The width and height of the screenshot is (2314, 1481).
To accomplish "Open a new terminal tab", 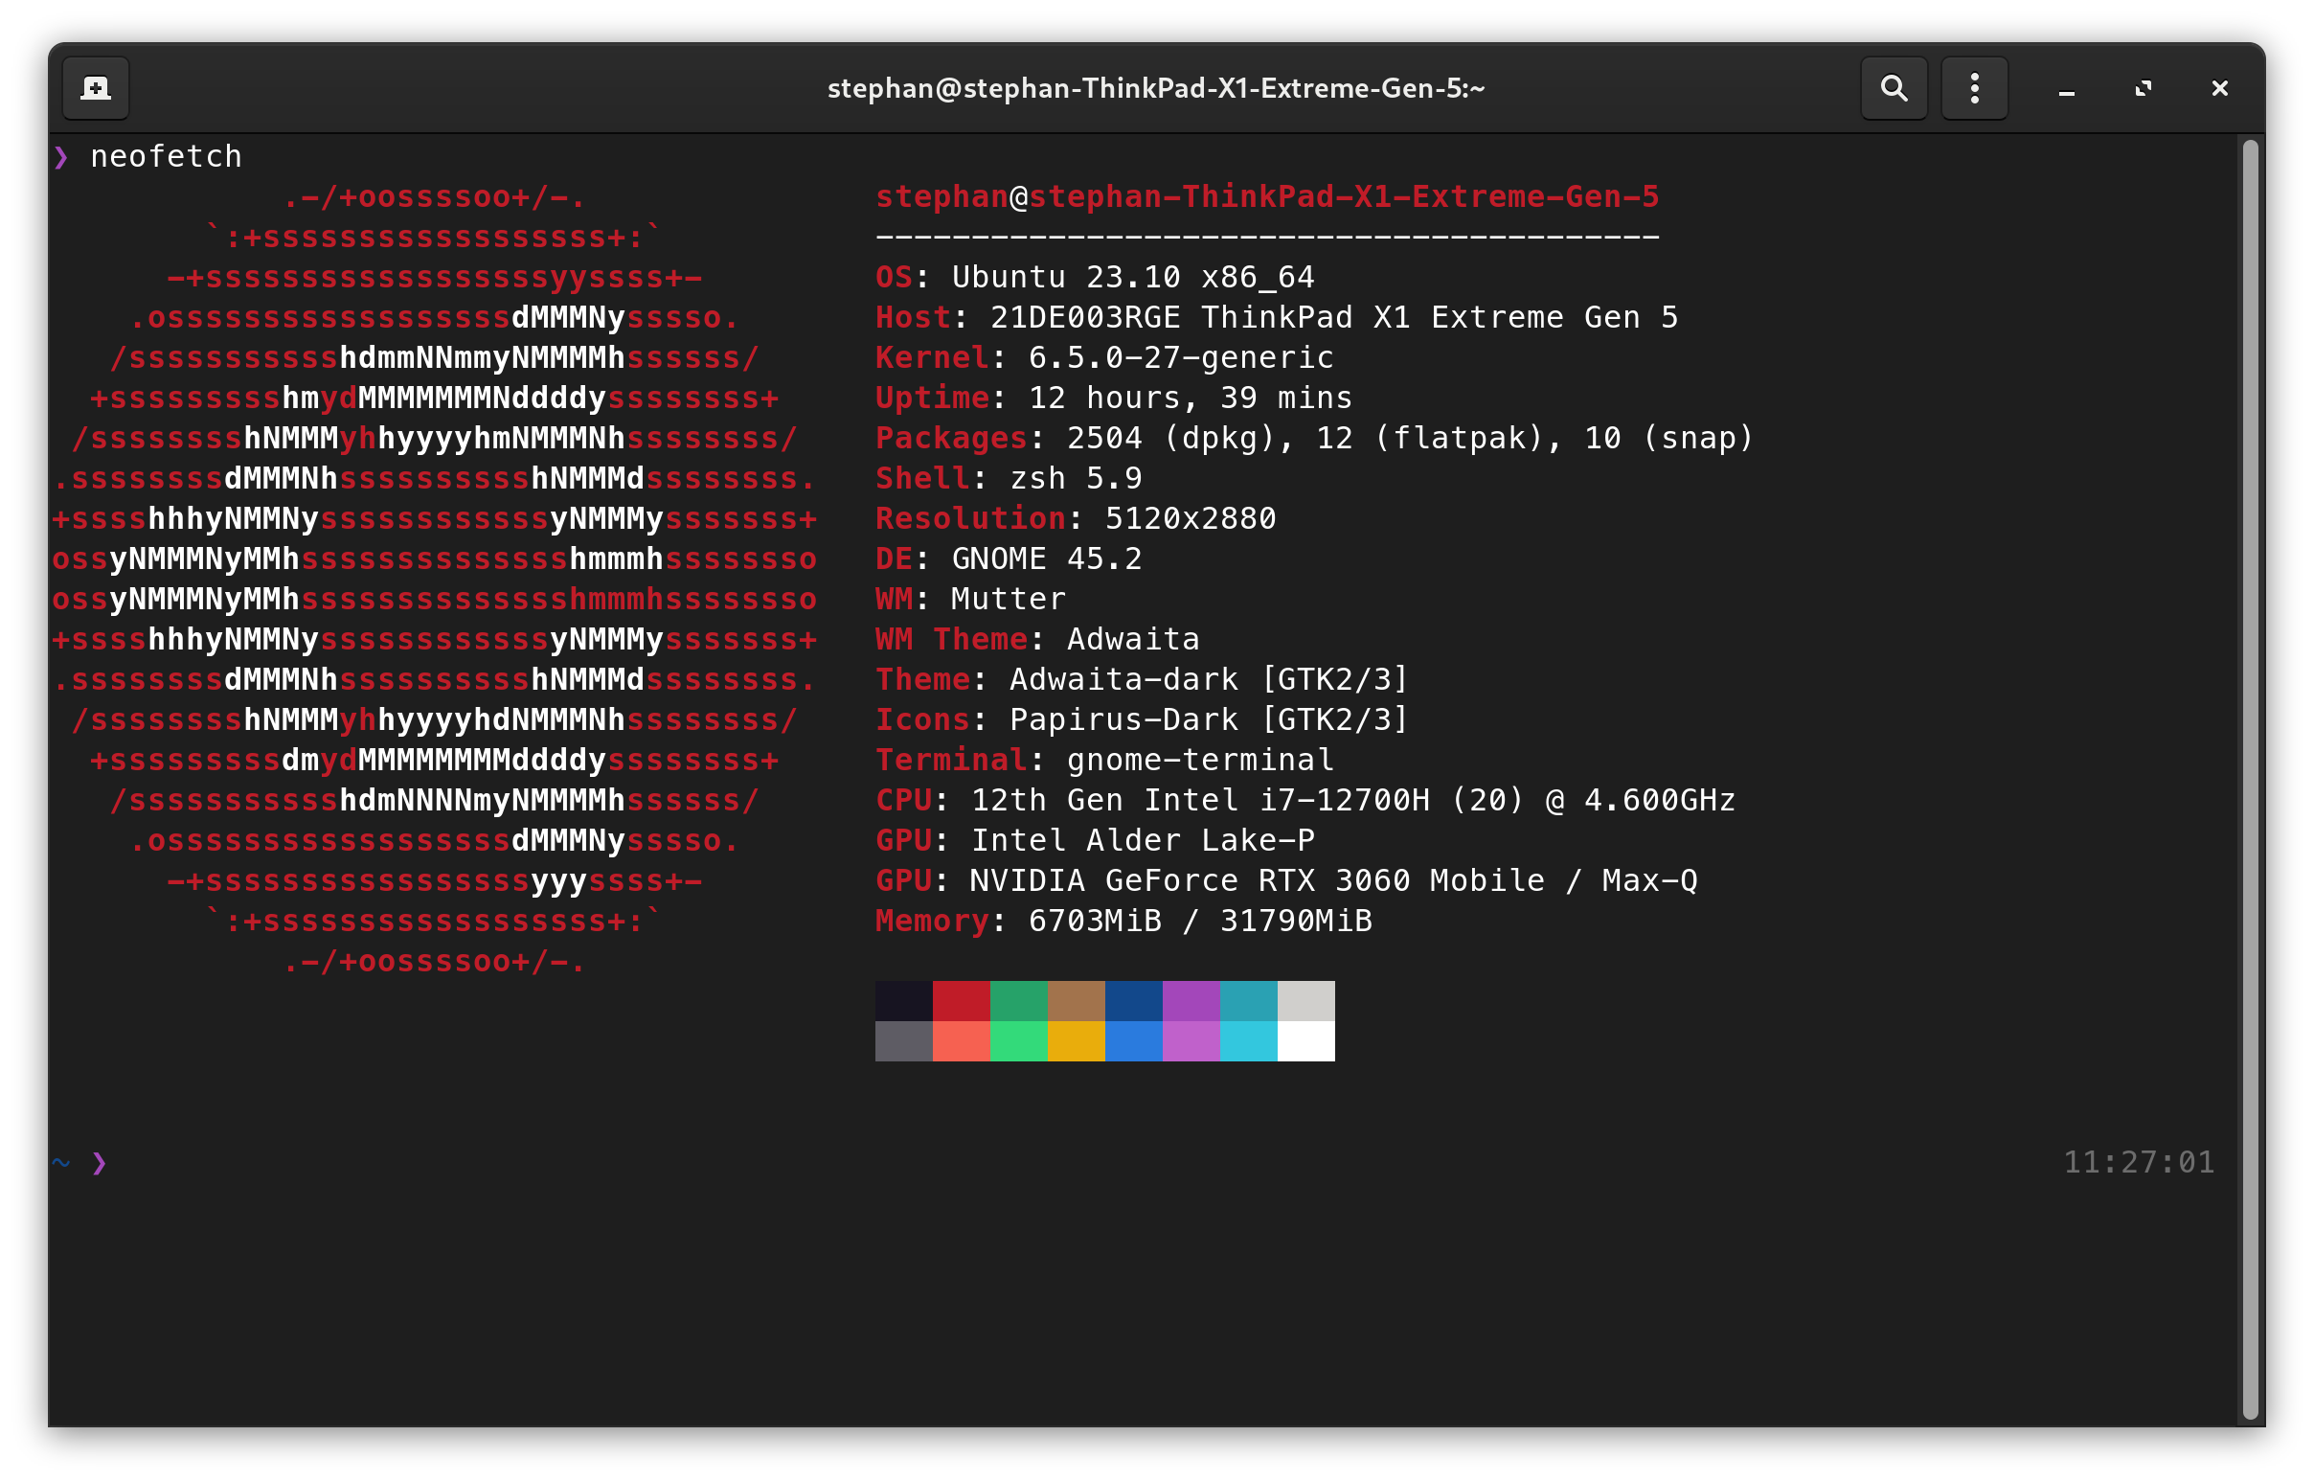I will (95, 88).
